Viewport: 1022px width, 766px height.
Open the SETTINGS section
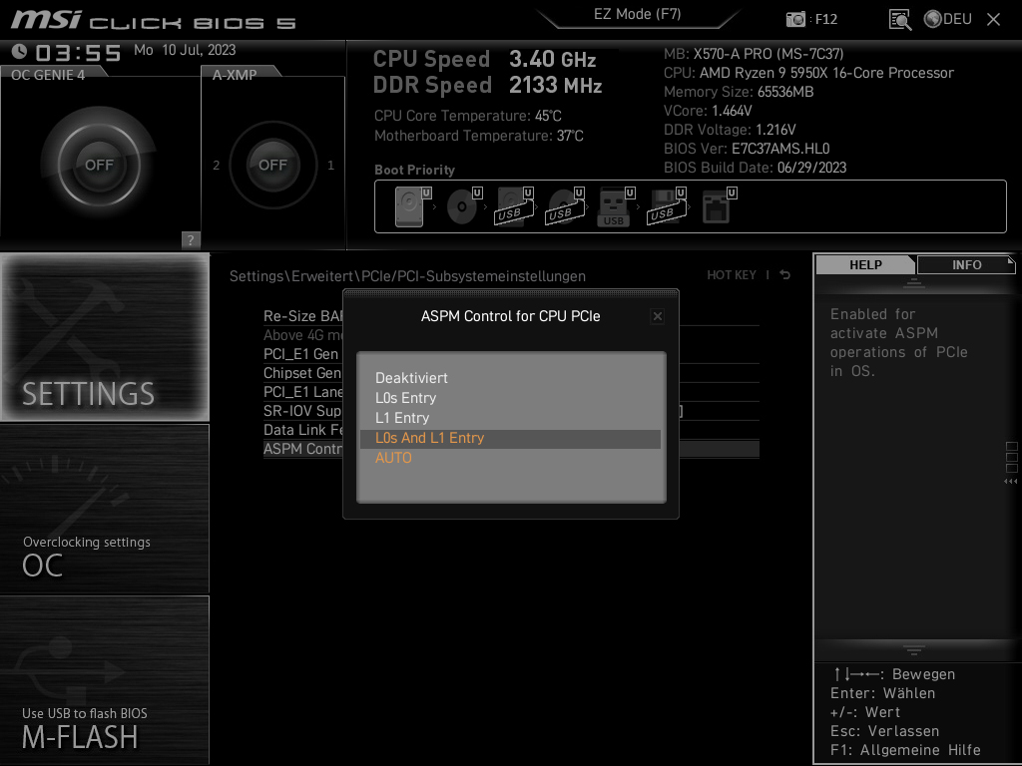click(x=104, y=337)
